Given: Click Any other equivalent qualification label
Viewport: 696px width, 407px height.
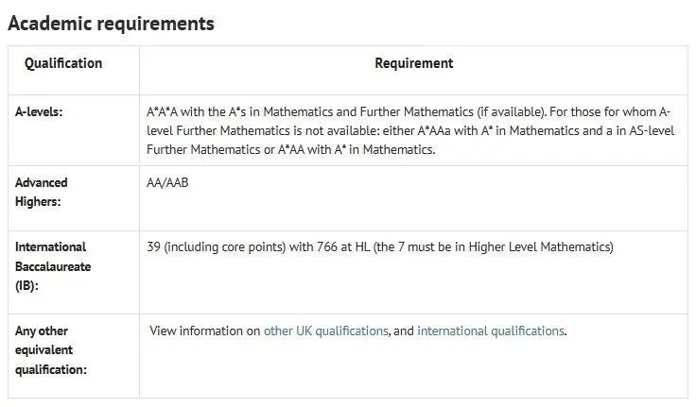Looking at the screenshot, I should click(x=51, y=350).
